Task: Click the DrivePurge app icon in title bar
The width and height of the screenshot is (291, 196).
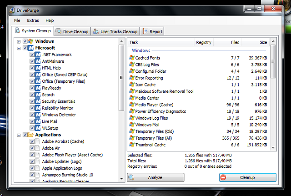Action: coord(12,10)
